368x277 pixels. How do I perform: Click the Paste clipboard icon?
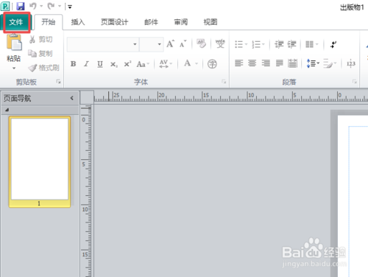pos(14,43)
